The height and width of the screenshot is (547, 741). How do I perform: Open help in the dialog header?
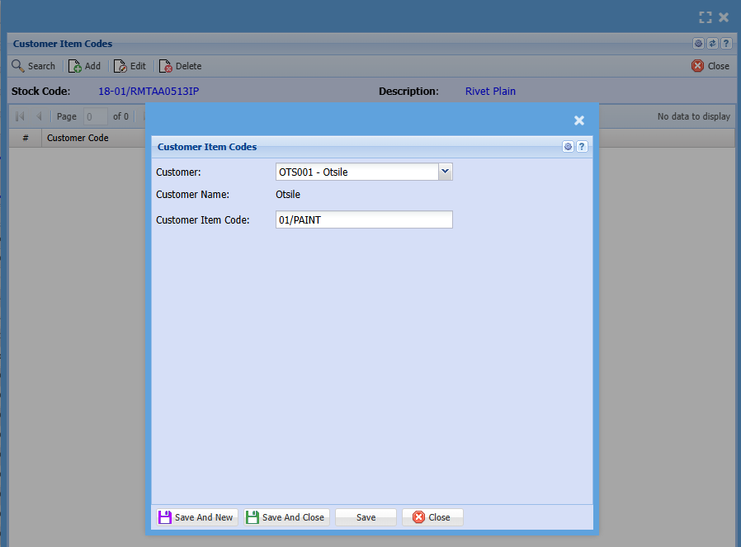[x=582, y=147]
